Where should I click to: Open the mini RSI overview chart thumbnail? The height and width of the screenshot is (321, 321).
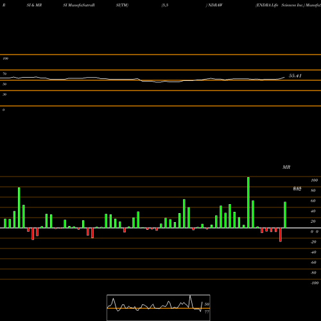pos(159,308)
